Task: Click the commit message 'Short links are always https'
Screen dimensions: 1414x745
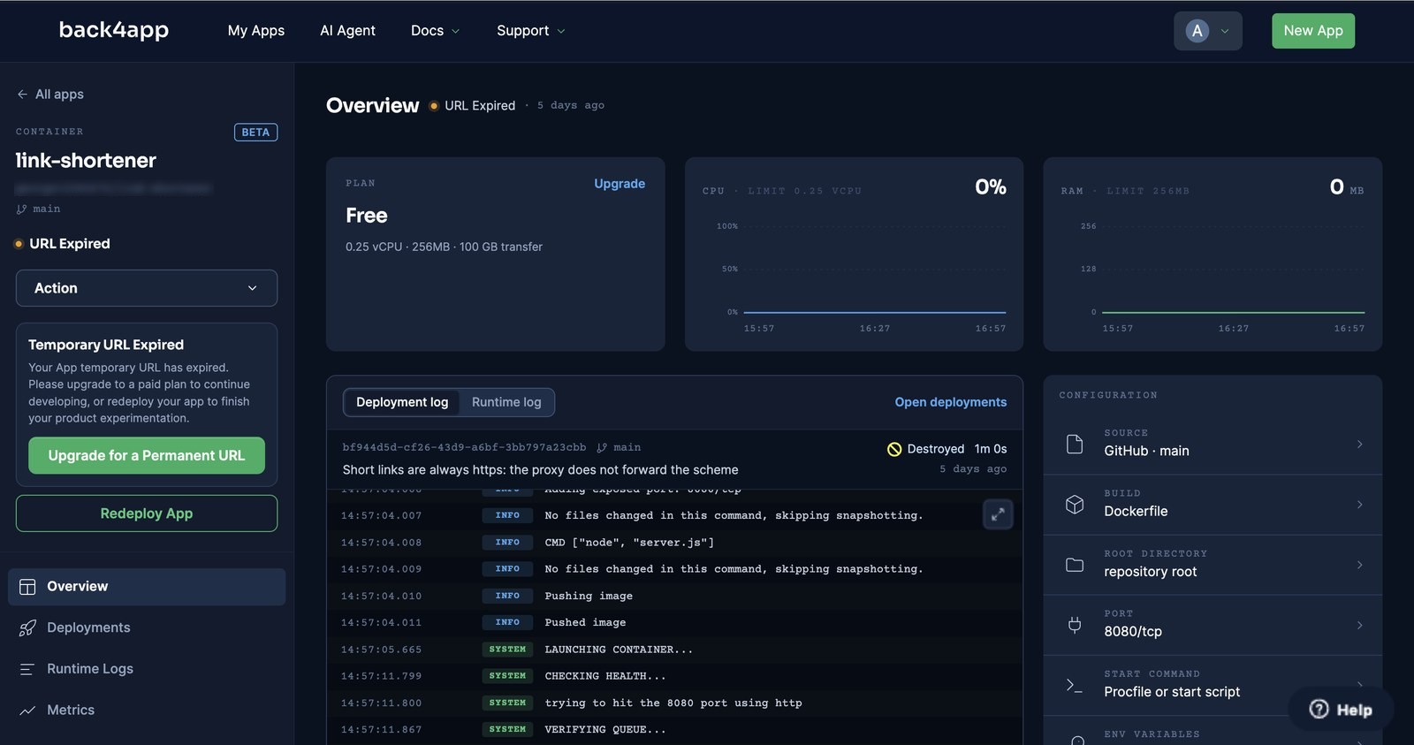Action: [x=540, y=470]
